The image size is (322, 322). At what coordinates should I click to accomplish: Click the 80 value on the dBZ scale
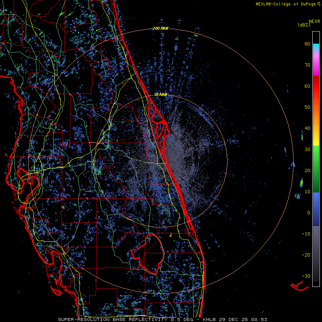[x=307, y=44]
